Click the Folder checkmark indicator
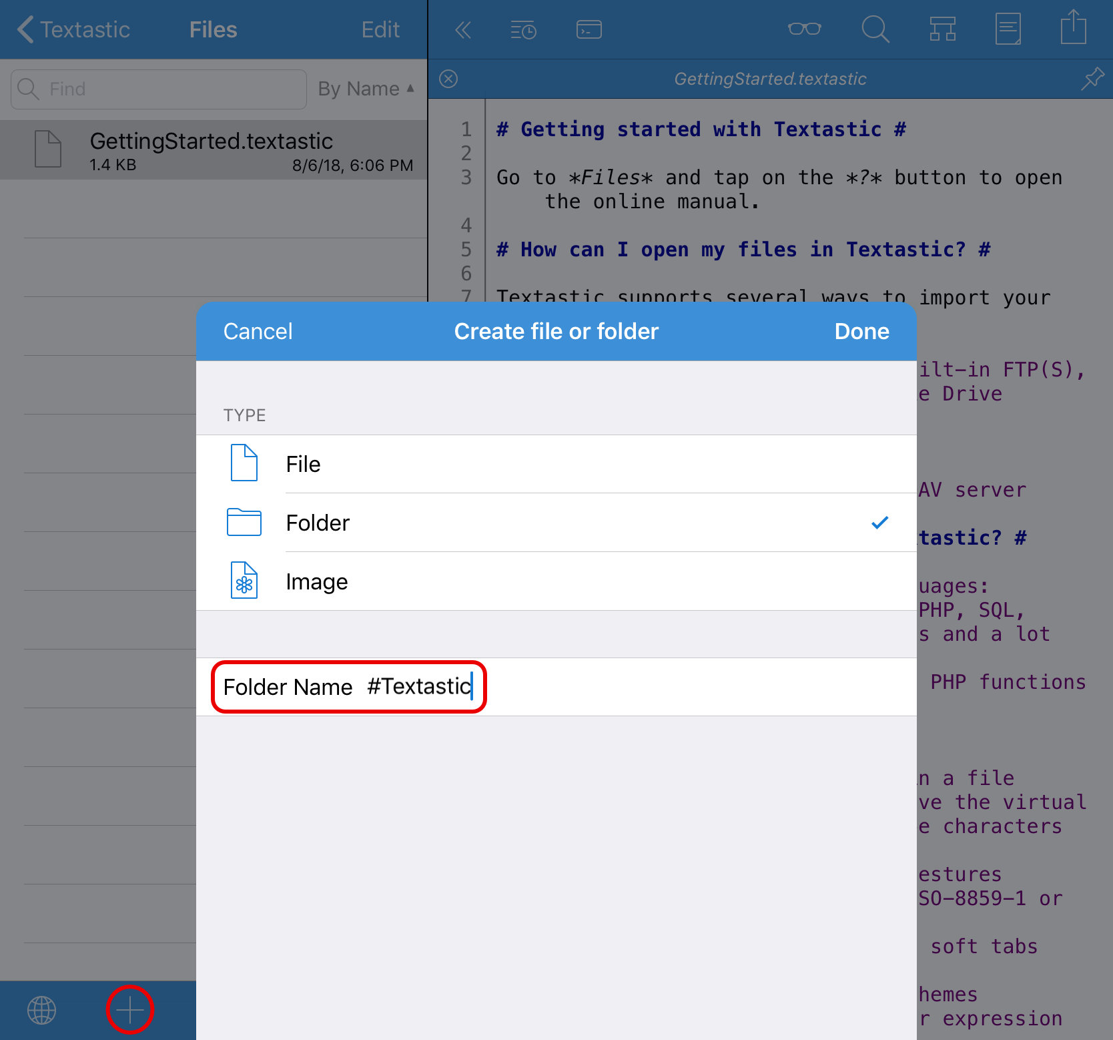This screenshot has height=1040, width=1113. [x=880, y=523]
